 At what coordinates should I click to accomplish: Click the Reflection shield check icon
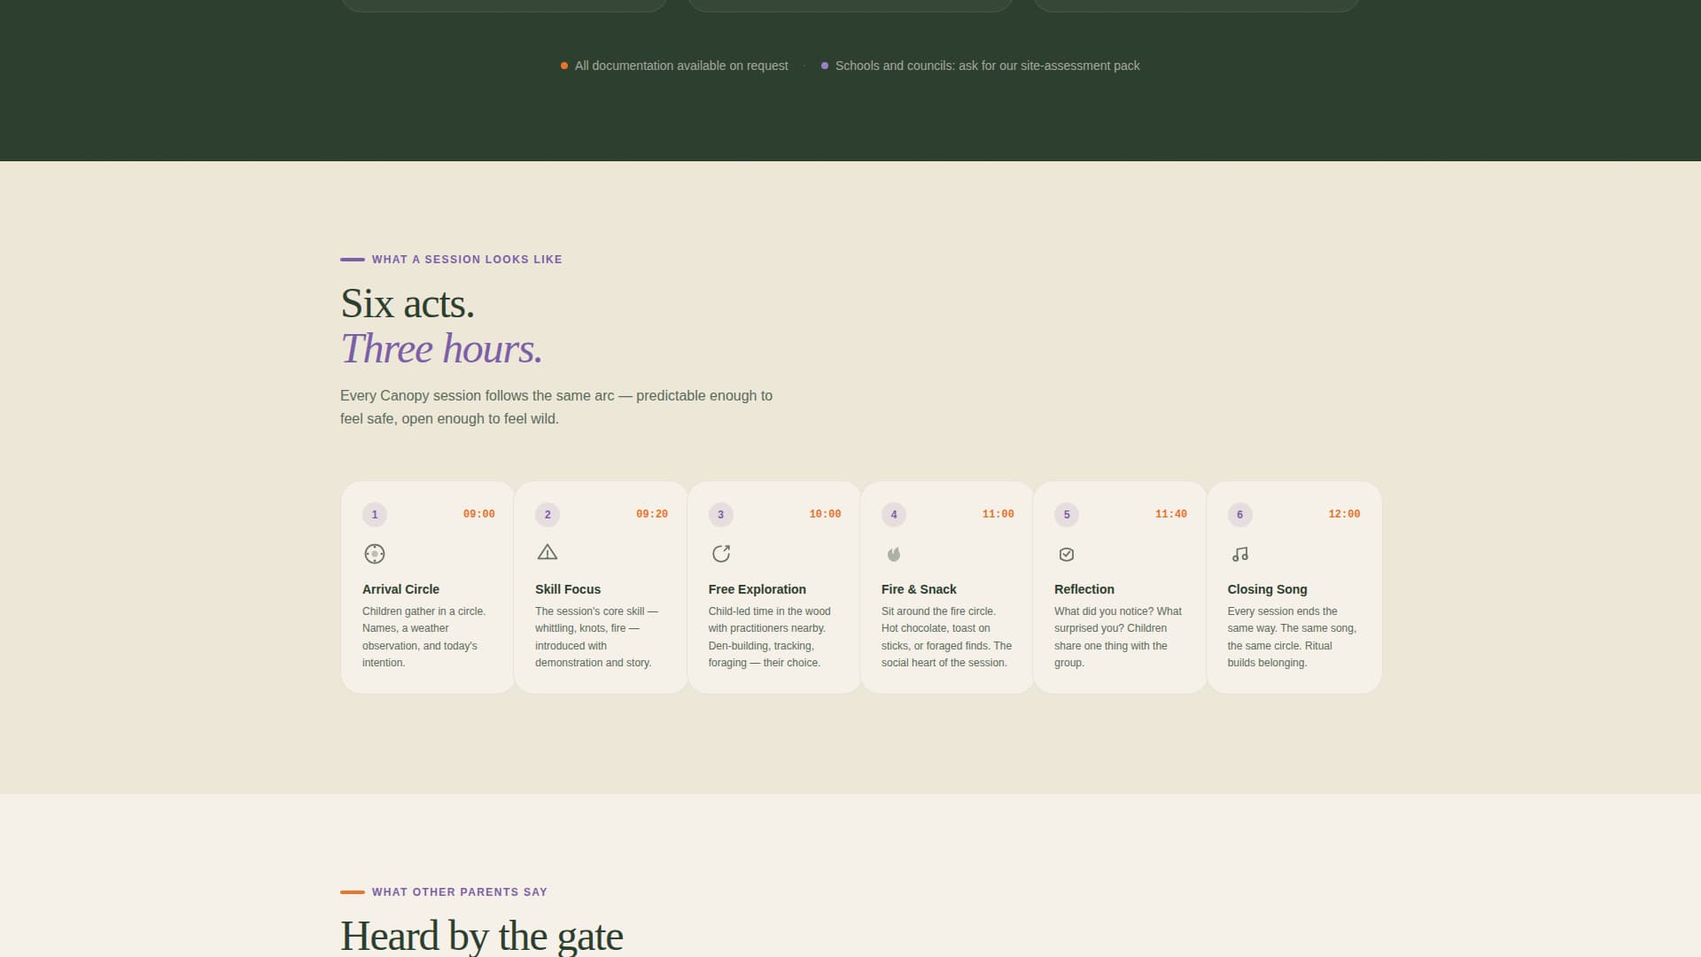[x=1067, y=555]
